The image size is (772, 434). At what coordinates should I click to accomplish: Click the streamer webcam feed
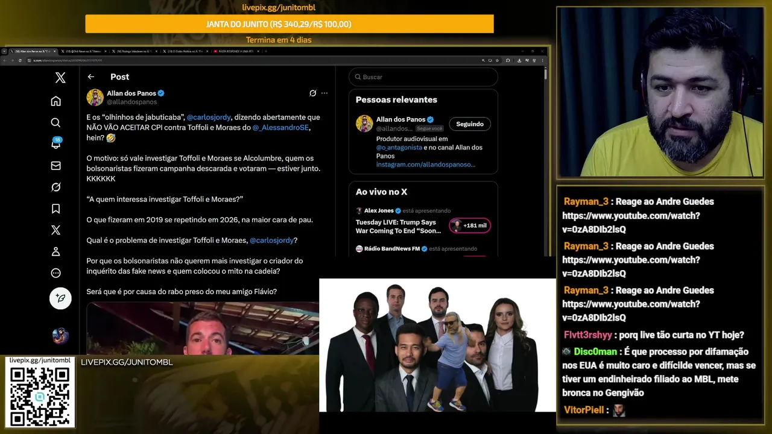click(661, 92)
